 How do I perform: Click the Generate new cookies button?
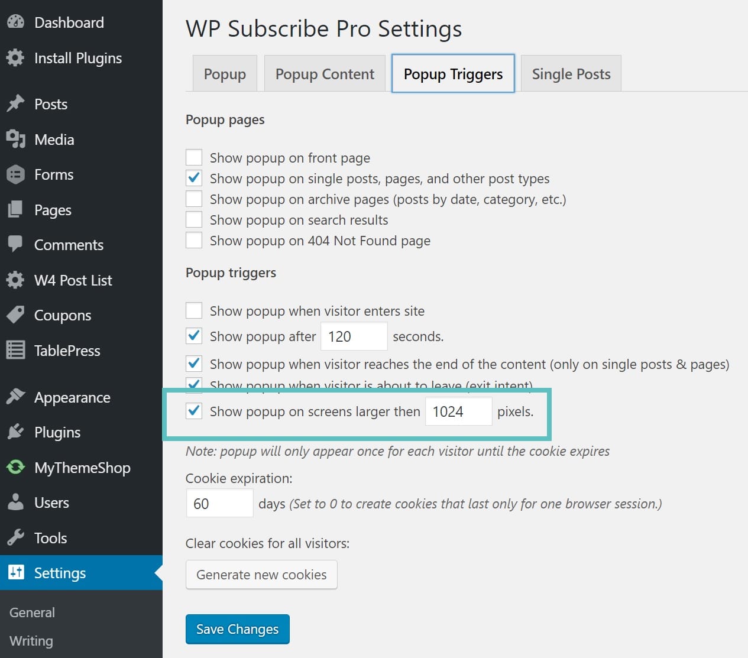click(261, 574)
